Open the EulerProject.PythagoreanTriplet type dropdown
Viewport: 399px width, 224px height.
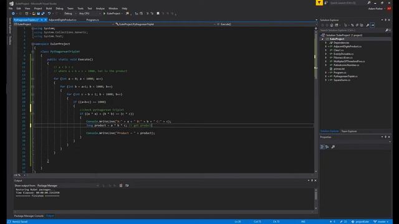pos(165,24)
